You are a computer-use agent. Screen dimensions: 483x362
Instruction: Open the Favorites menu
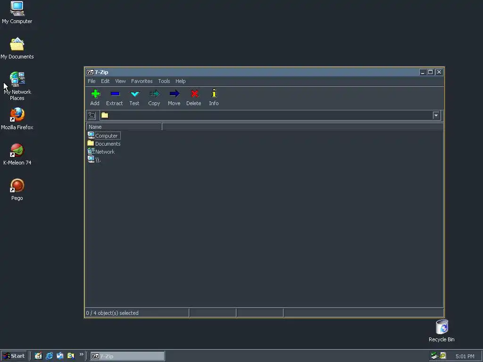pos(142,81)
